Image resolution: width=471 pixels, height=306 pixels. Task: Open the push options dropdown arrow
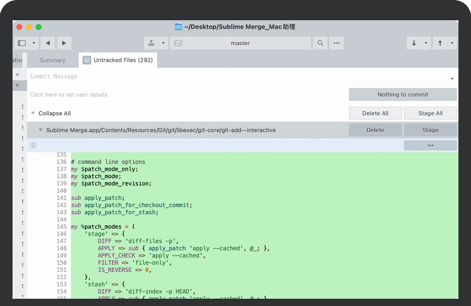(452, 43)
